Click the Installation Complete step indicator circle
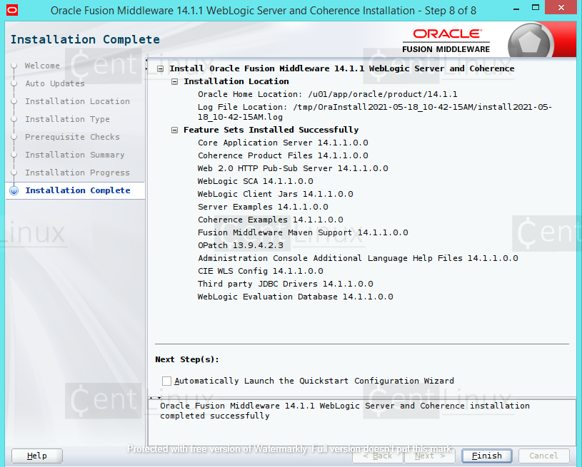 pos(14,190)
